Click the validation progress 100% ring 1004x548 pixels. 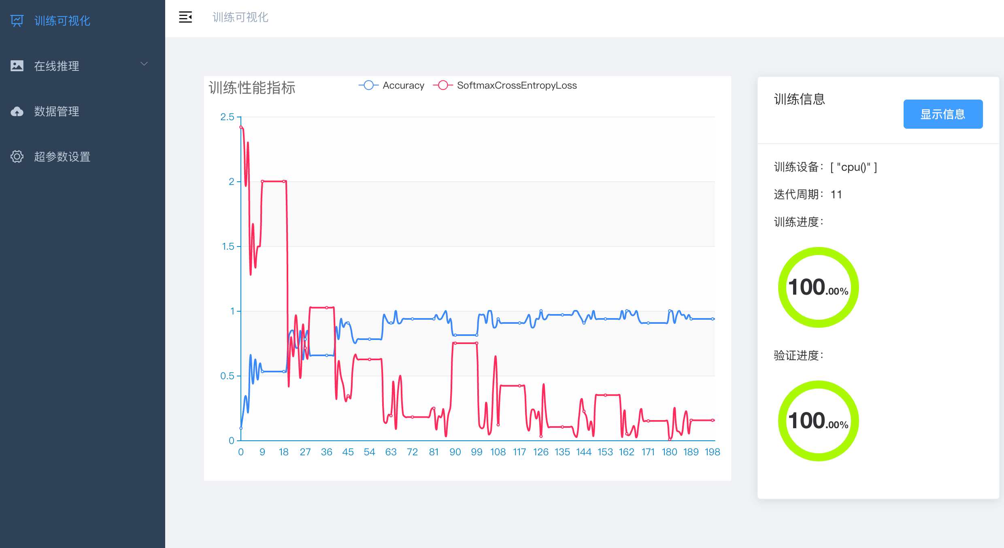click(x=818, y=421)
